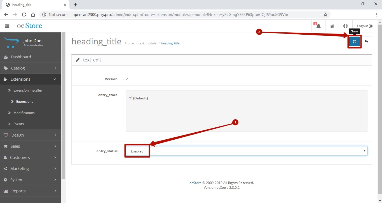Toggle the (Default) store checkbox
This screenshot has width=382, height=203.
point(131,98)
